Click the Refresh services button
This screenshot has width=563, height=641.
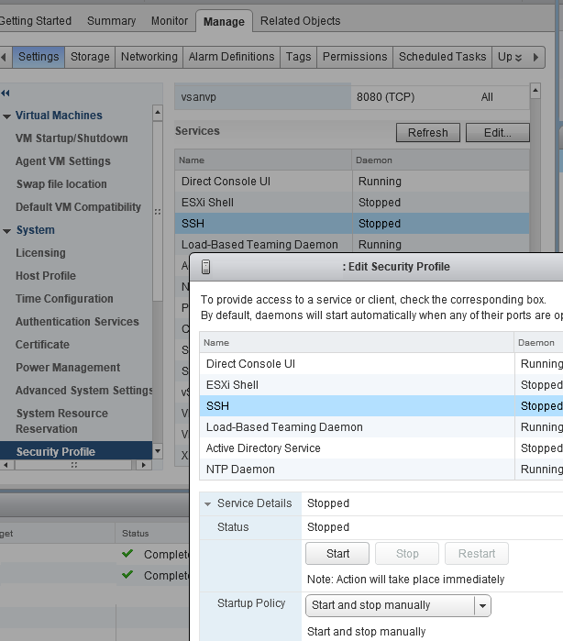pyautogui.click(x=428, y=133)
